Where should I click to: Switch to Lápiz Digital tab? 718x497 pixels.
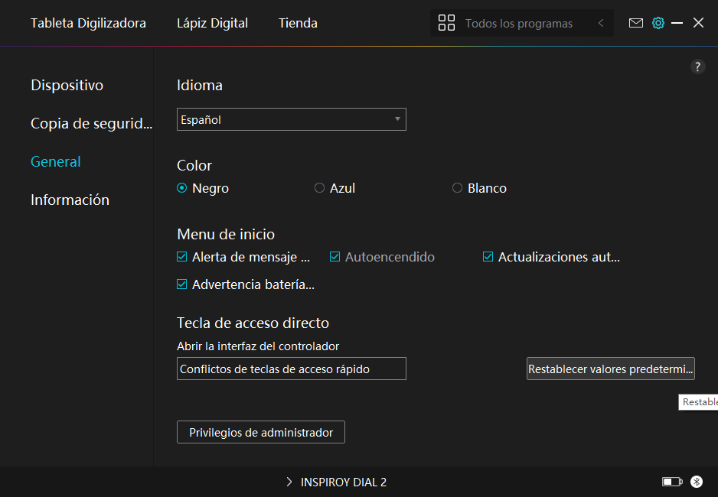(212, 23)
